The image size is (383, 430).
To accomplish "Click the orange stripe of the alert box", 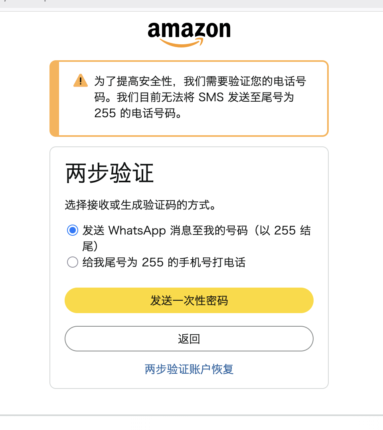I will (55, 99).
